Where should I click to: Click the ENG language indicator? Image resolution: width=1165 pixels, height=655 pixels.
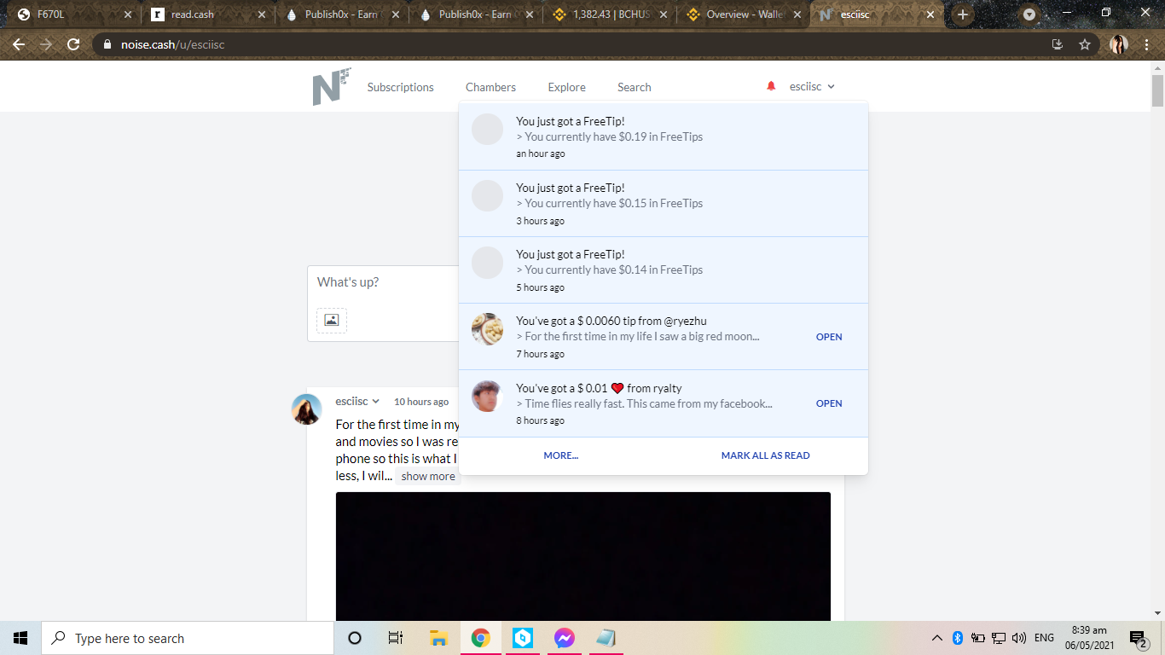1044,638
